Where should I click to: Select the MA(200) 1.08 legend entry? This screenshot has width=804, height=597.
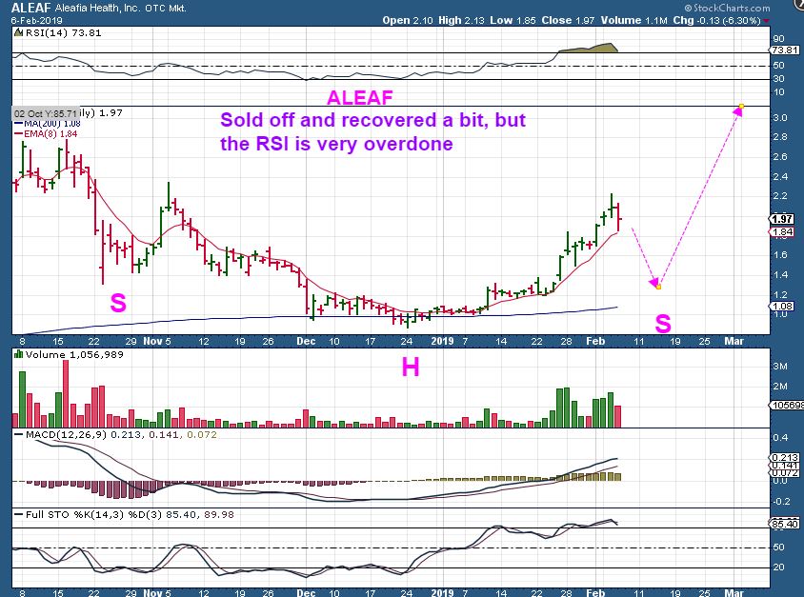(48, 124)
